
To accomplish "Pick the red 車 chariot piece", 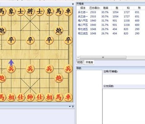I will pos(68,97).
